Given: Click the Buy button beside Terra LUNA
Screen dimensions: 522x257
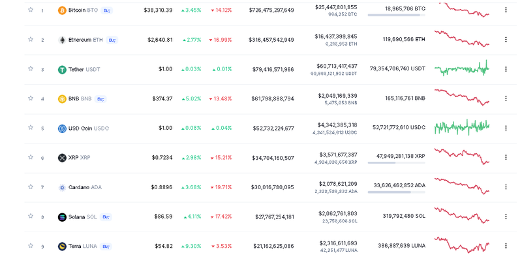Looking at the screenshot, I should click(x=106, y=247).
